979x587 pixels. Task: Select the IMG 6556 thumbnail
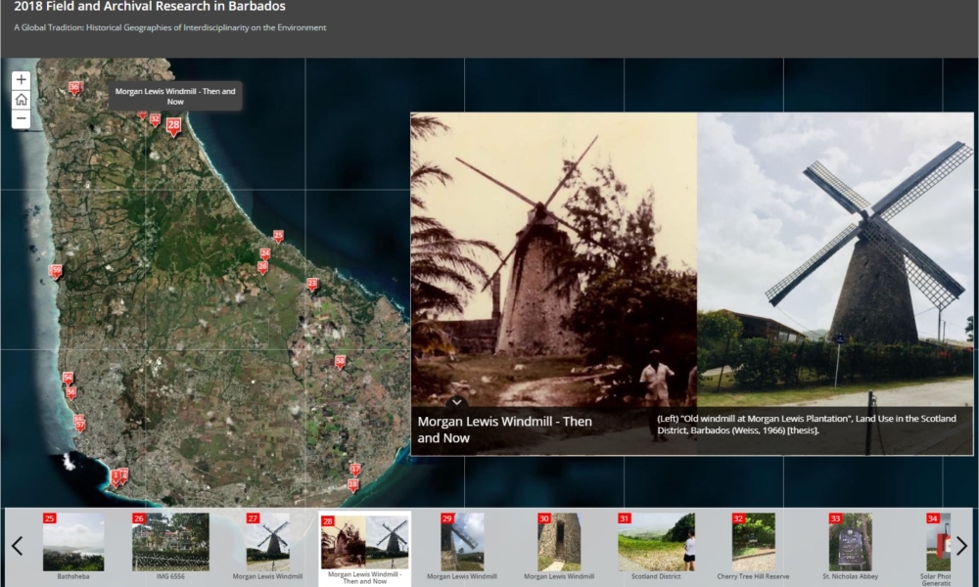170,544
